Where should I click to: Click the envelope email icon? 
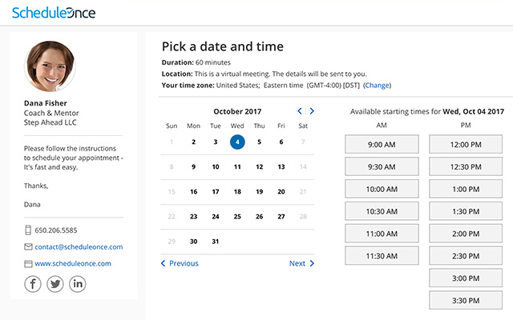[x=28, y=246]
